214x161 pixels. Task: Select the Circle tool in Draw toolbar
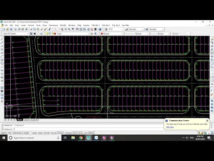(2, 60)
